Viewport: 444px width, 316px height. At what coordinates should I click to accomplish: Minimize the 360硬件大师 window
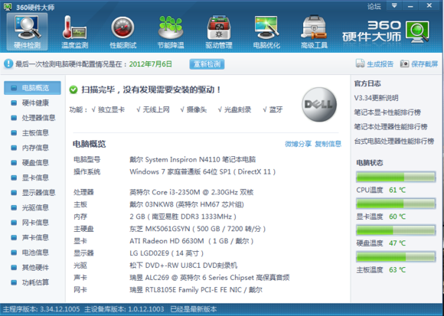click(x=410, y=5)
